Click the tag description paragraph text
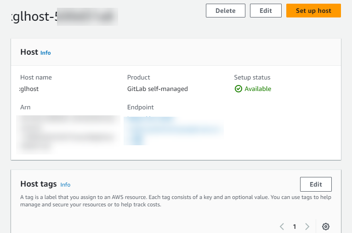352x233 pixels. tap(176, 201)
